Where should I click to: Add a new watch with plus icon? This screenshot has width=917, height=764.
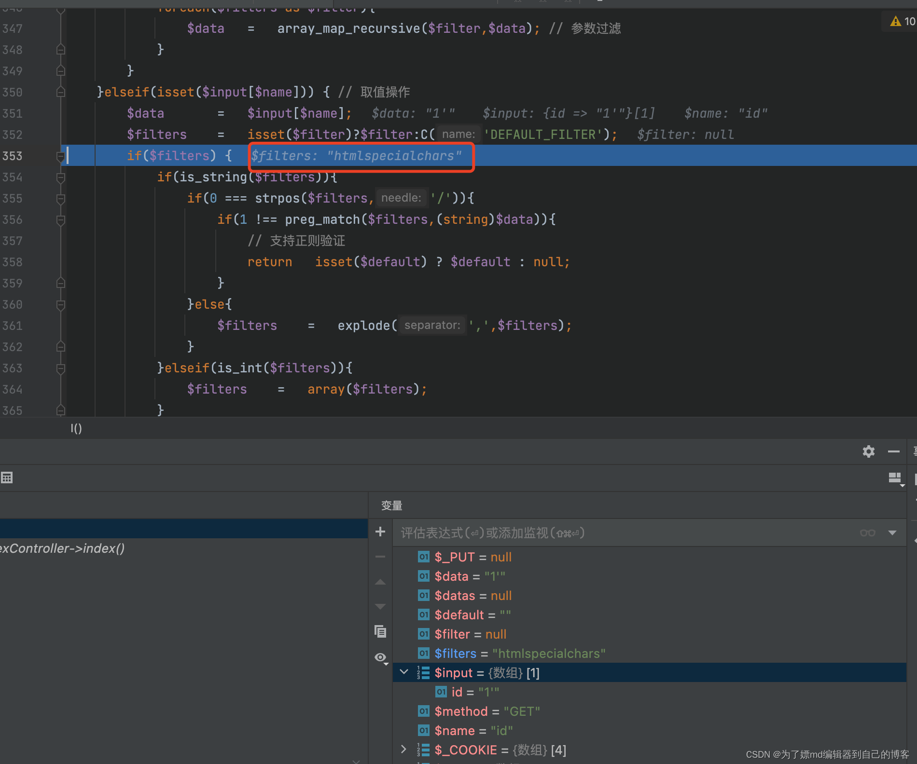pos(380,532)
